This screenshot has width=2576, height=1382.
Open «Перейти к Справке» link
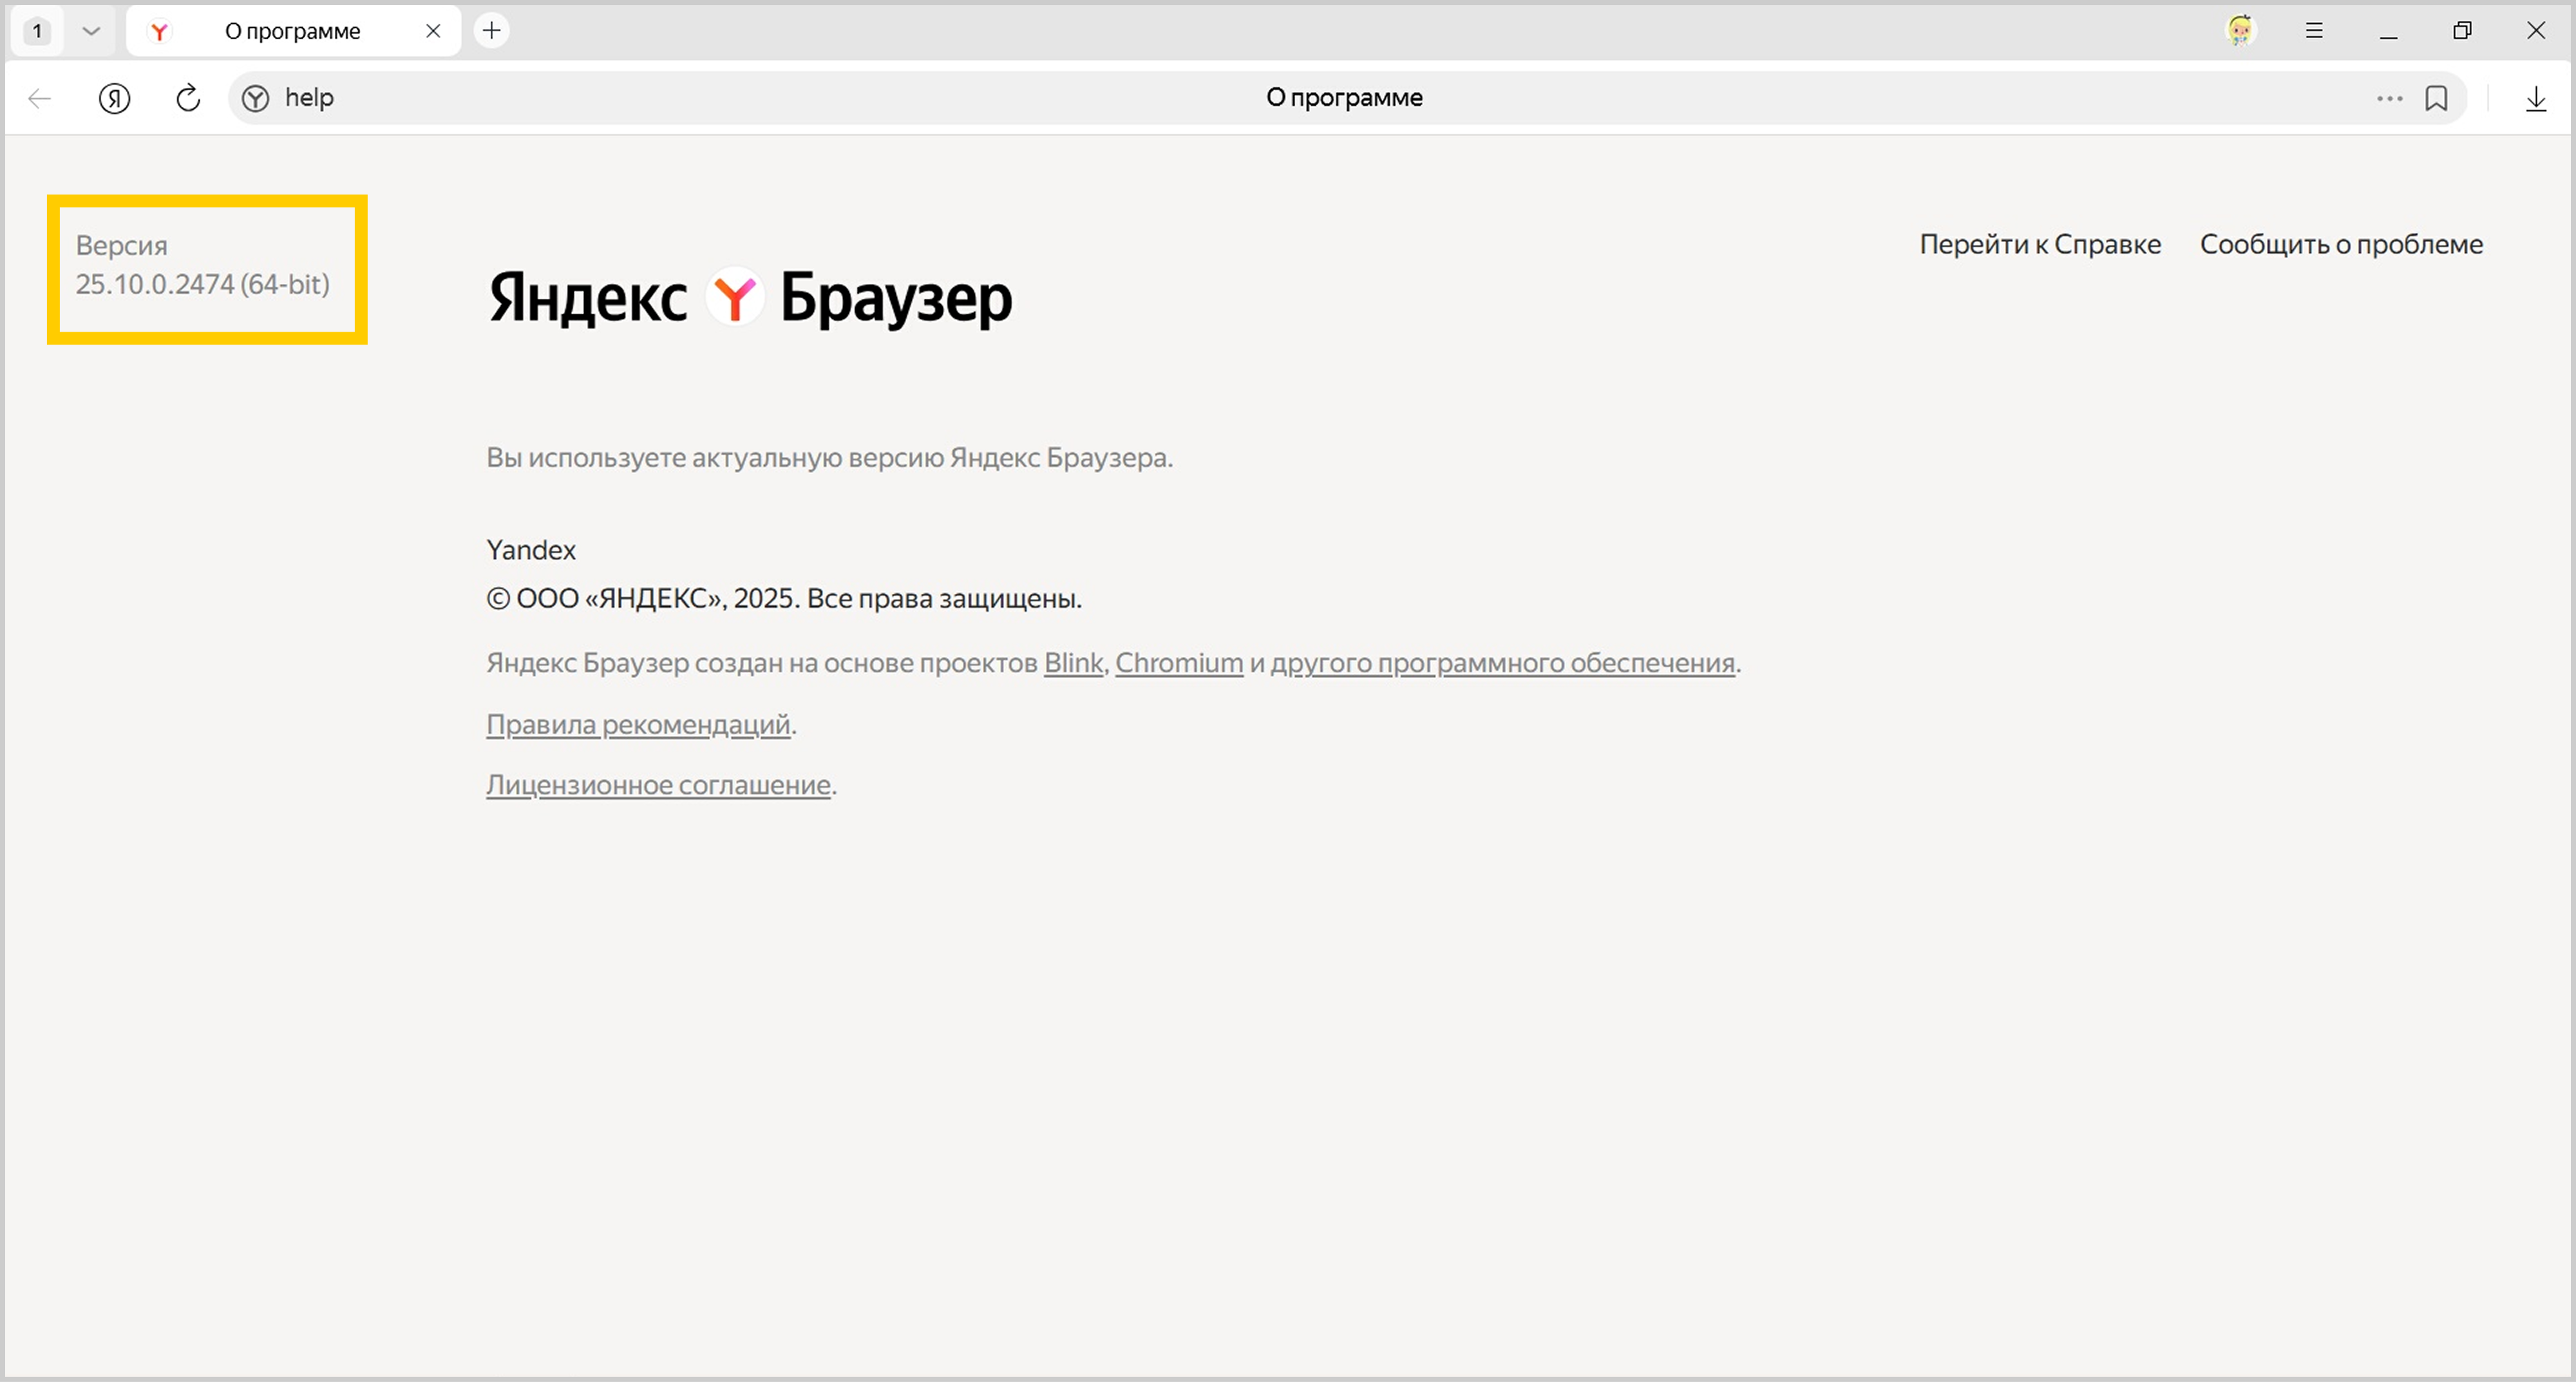tap(2039, 244)
